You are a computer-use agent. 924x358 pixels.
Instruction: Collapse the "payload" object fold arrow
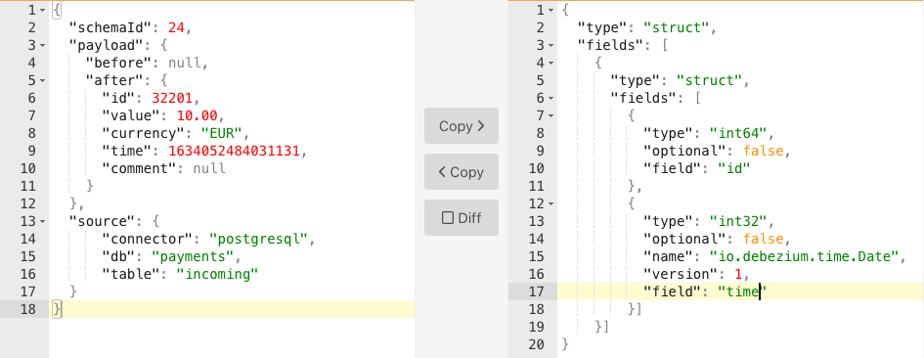[42, 45]
